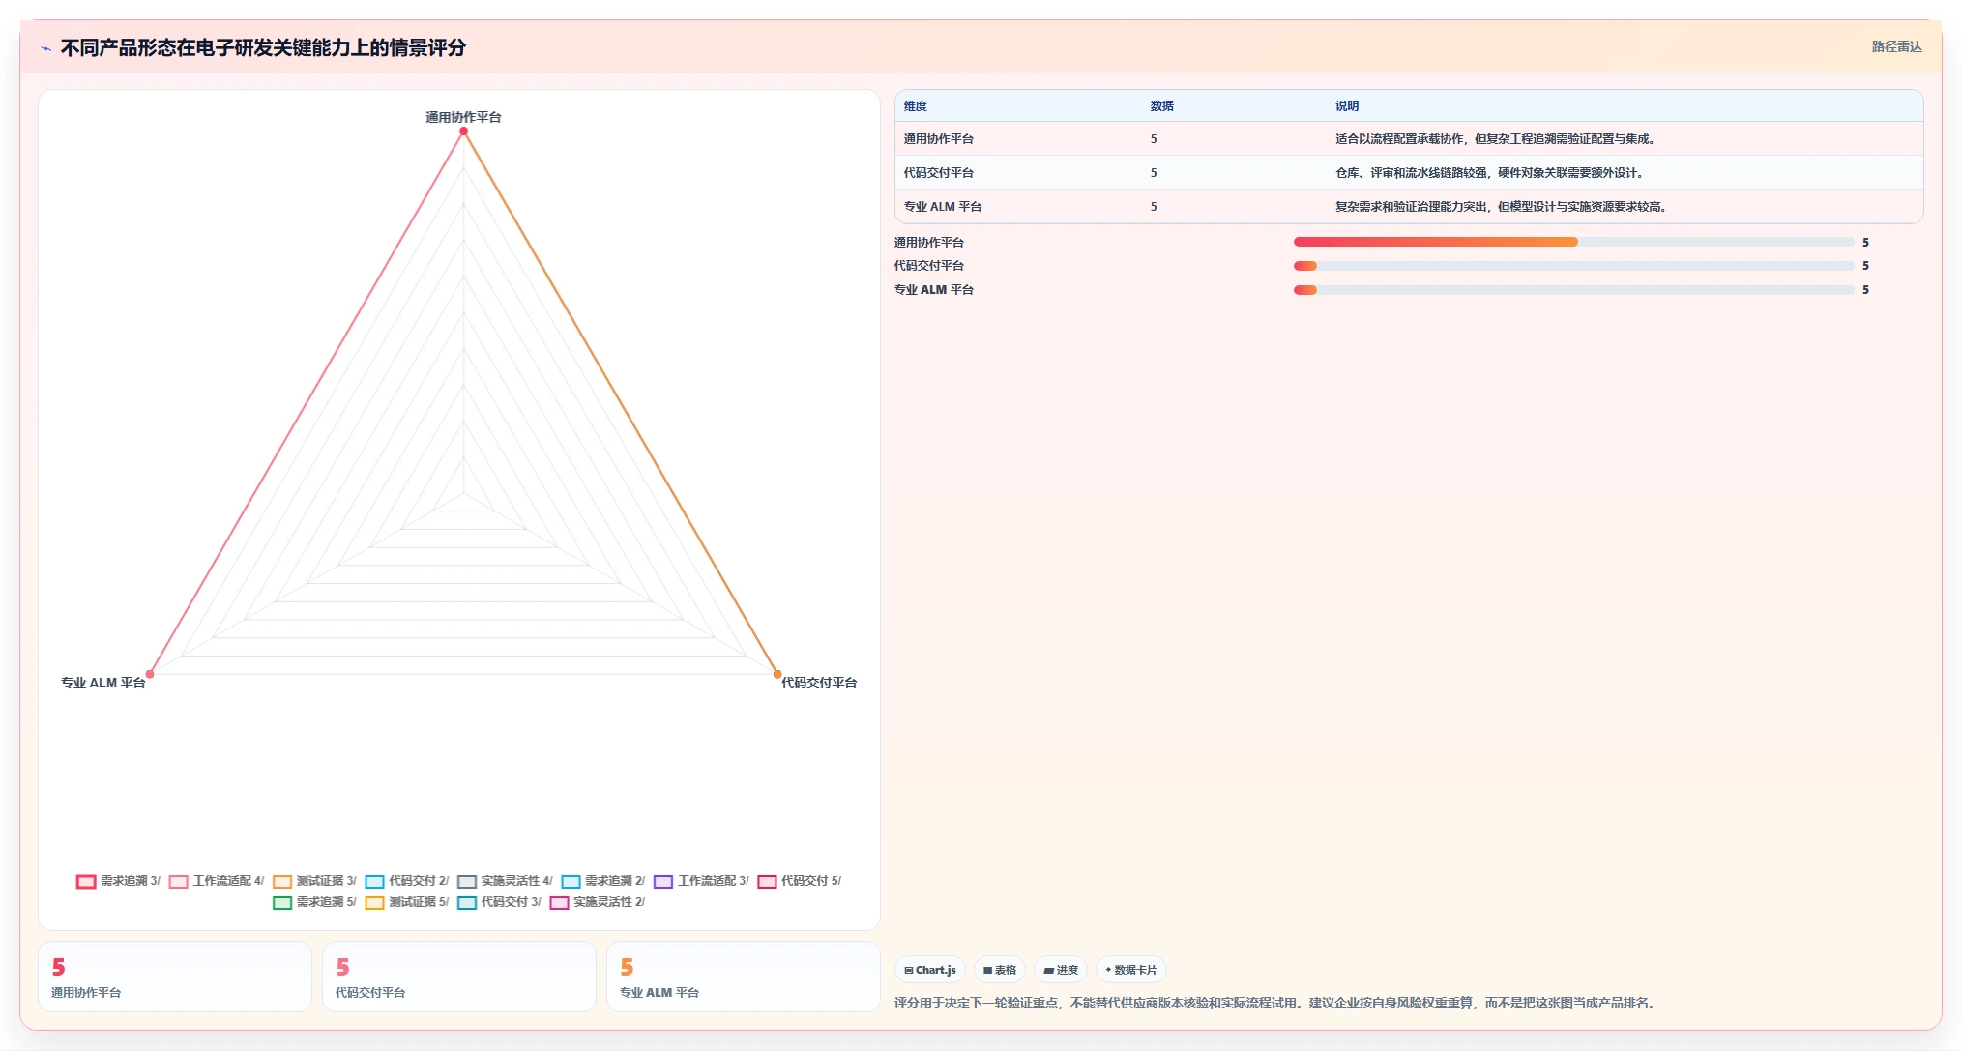This screenshot has width=1962, height=1051.
Task: Toggle the 工作流适配 4/ legend series
Action: [x=216, y=881]
